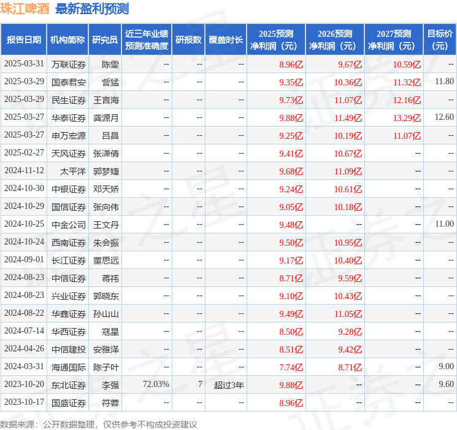The image size is (457, 430).
Task: Click date cell 2025-03-31
Action: 24,64
